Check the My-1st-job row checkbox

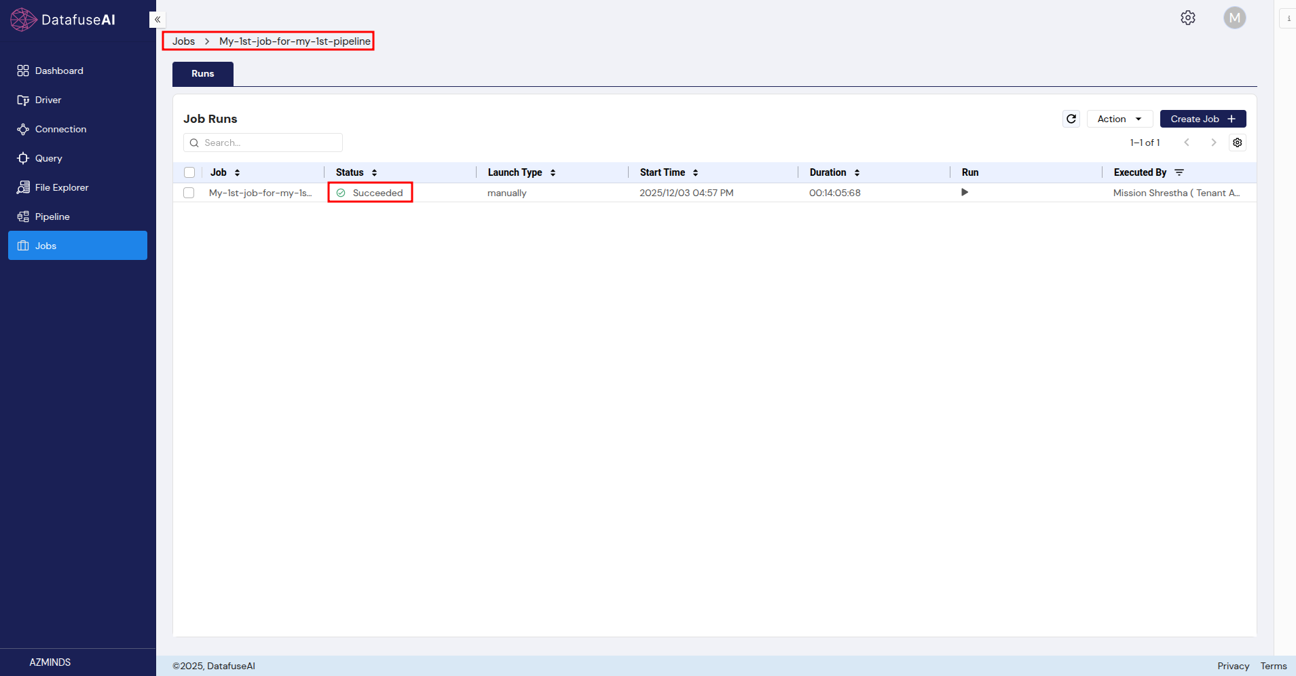[x=189, y=193]
